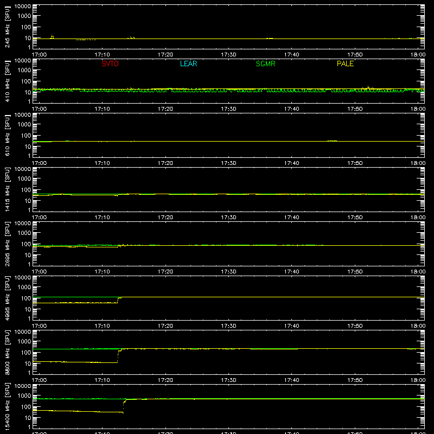Screen dimensions: 434x434
Task: Click the 18:00 time label below 245 MHz panel
Action: (418, 55)
